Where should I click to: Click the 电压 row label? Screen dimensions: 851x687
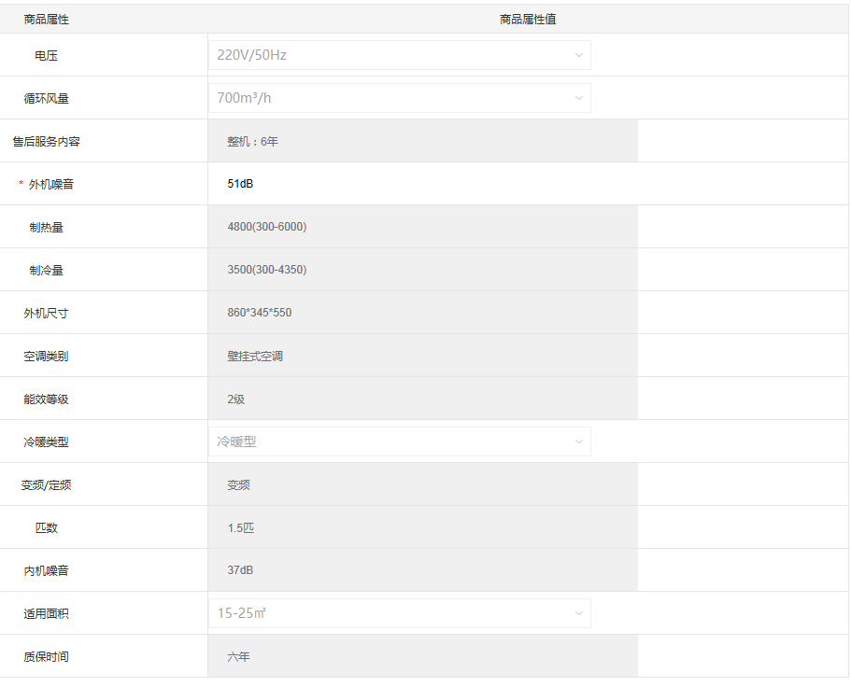(x=47, y=55)
